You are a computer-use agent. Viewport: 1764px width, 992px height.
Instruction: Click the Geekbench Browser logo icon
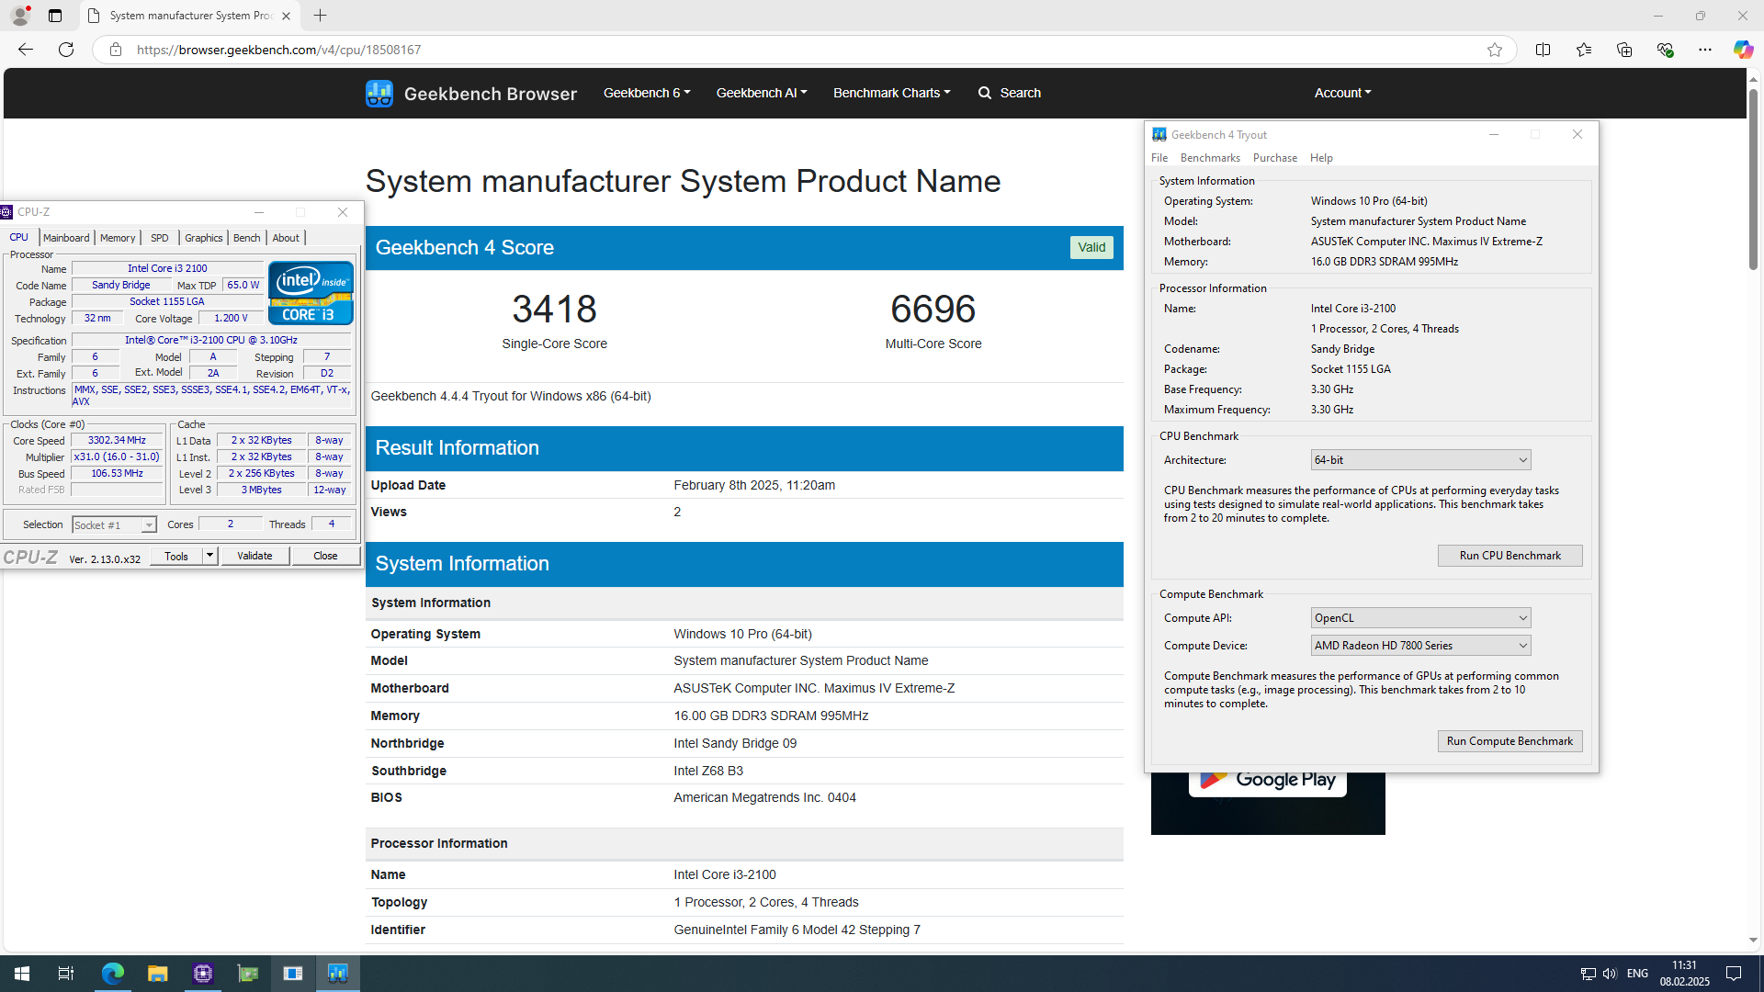[x=379, y=93]
